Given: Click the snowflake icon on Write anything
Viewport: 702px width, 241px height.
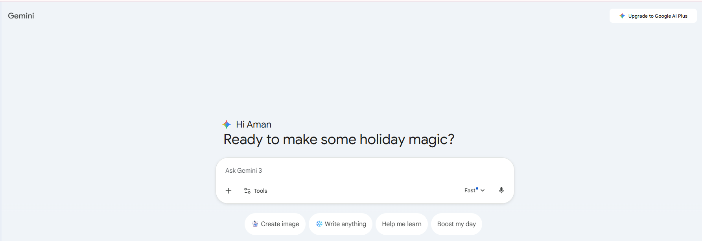Looking at the screenshot, I should pyautogui.click(x=319, y=224).
